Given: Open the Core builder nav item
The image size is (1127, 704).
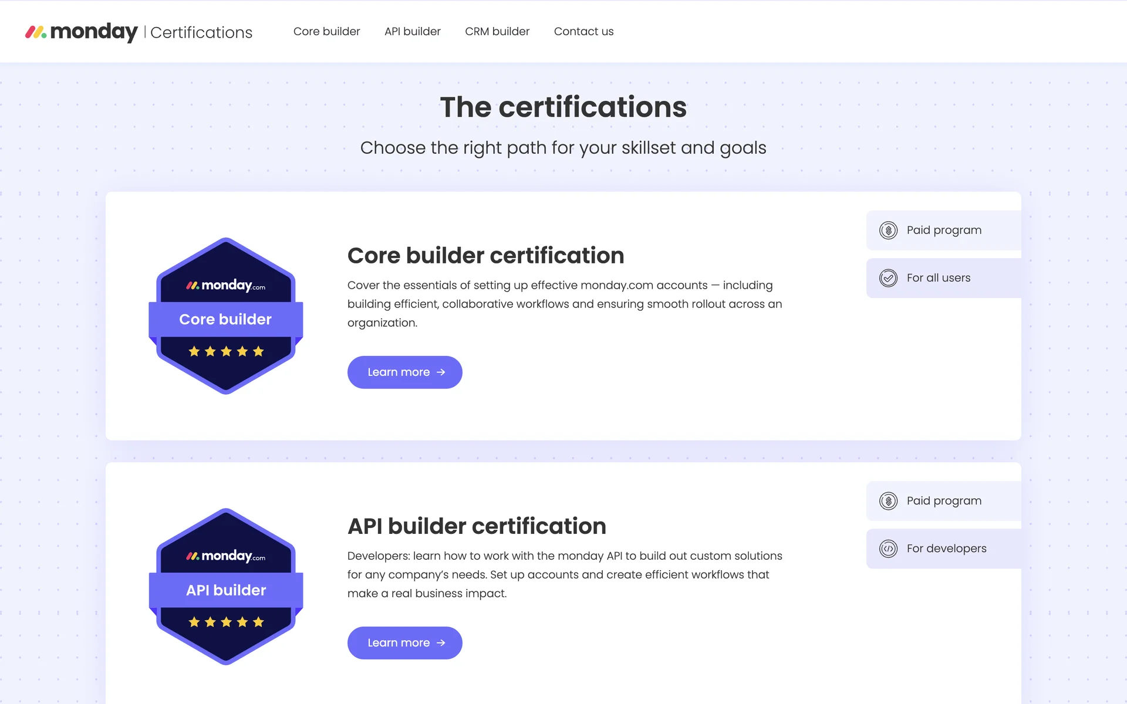Looking at the screenshot, I should [x=326, y=32].
